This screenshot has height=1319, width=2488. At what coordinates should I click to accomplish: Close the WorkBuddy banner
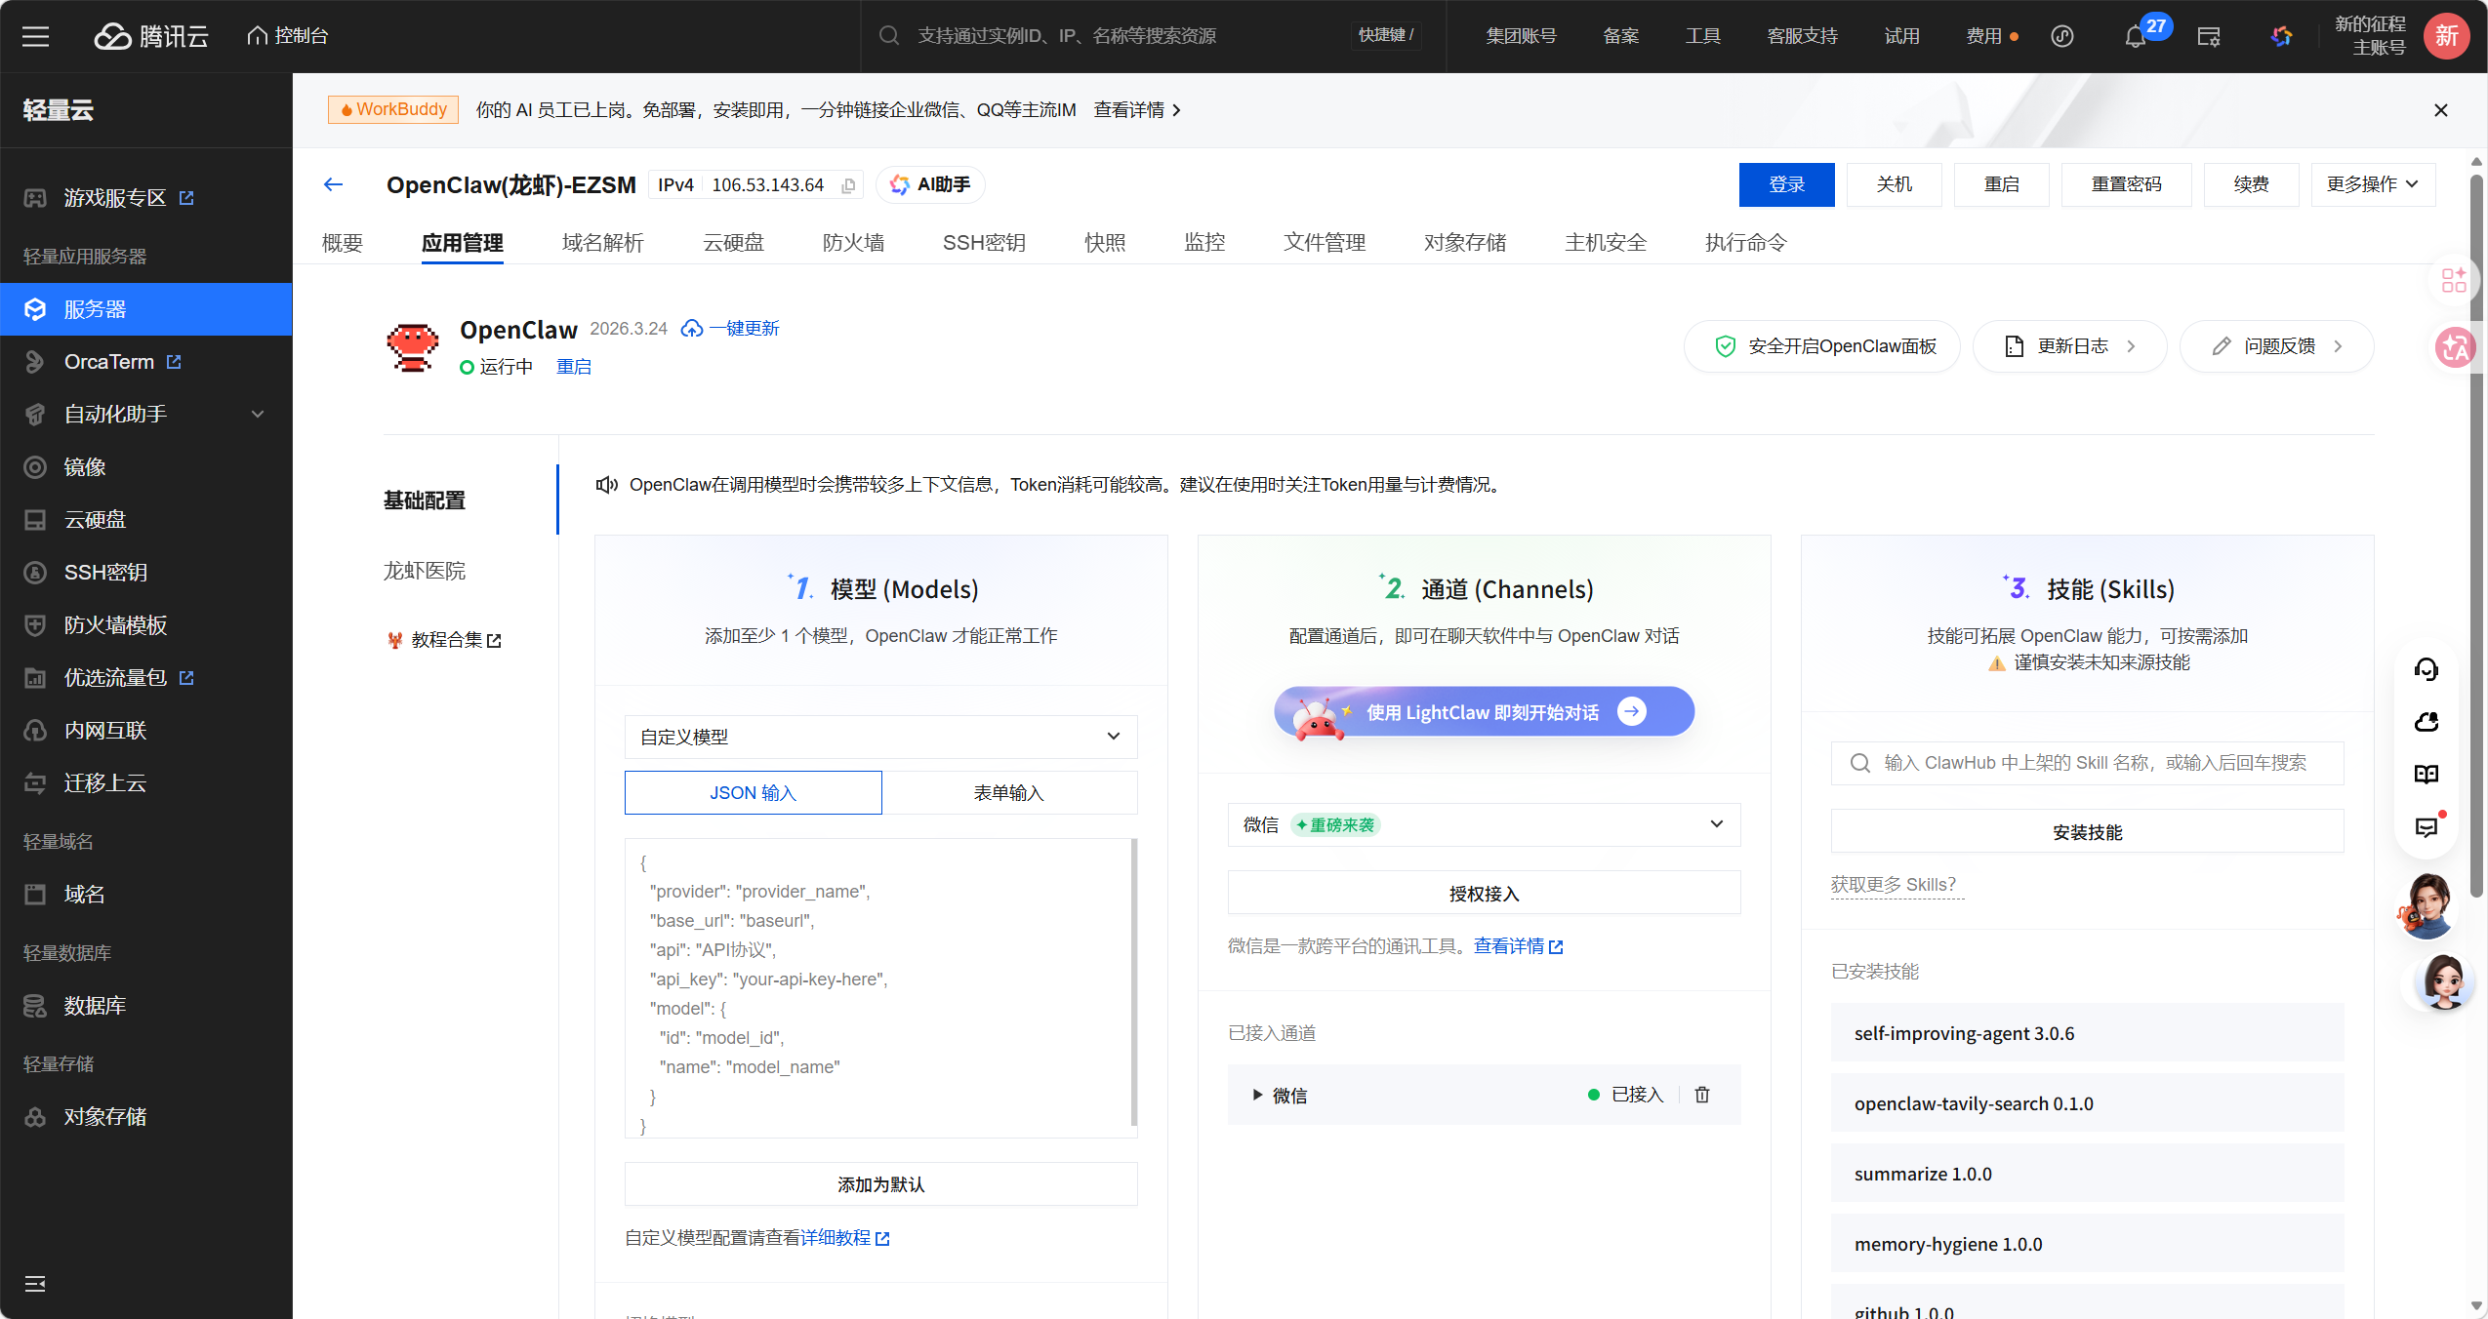pyautogui.click(x=2441, y=110)
